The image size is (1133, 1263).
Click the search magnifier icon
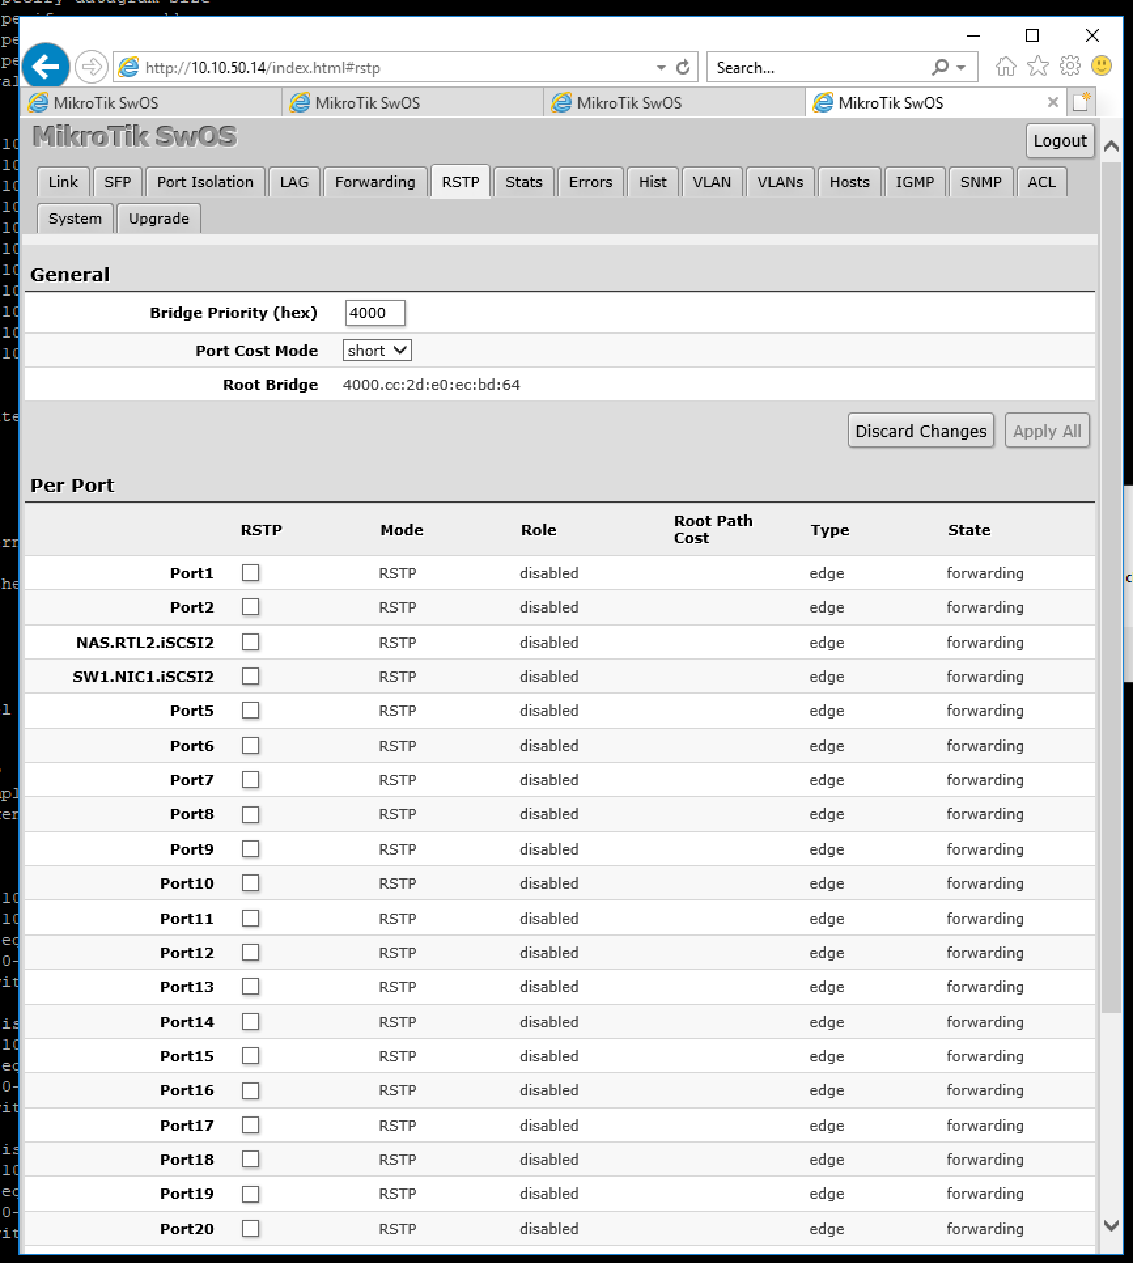[x=940, y=67]
